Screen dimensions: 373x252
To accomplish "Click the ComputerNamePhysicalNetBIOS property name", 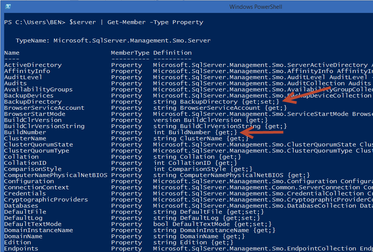I will 56,175.
